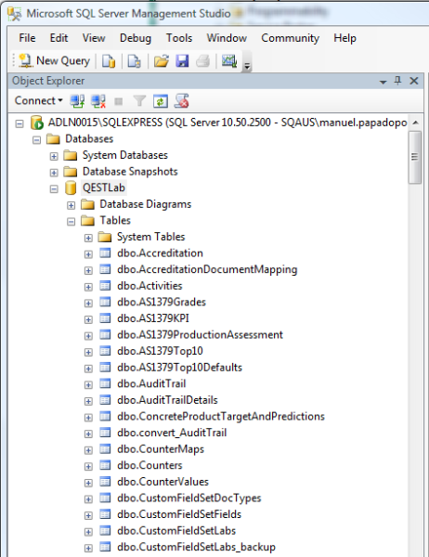Screen dimensions: 429x557
Task: Click the Refresh icon in Object Explorer
Action: pos(161,101)
